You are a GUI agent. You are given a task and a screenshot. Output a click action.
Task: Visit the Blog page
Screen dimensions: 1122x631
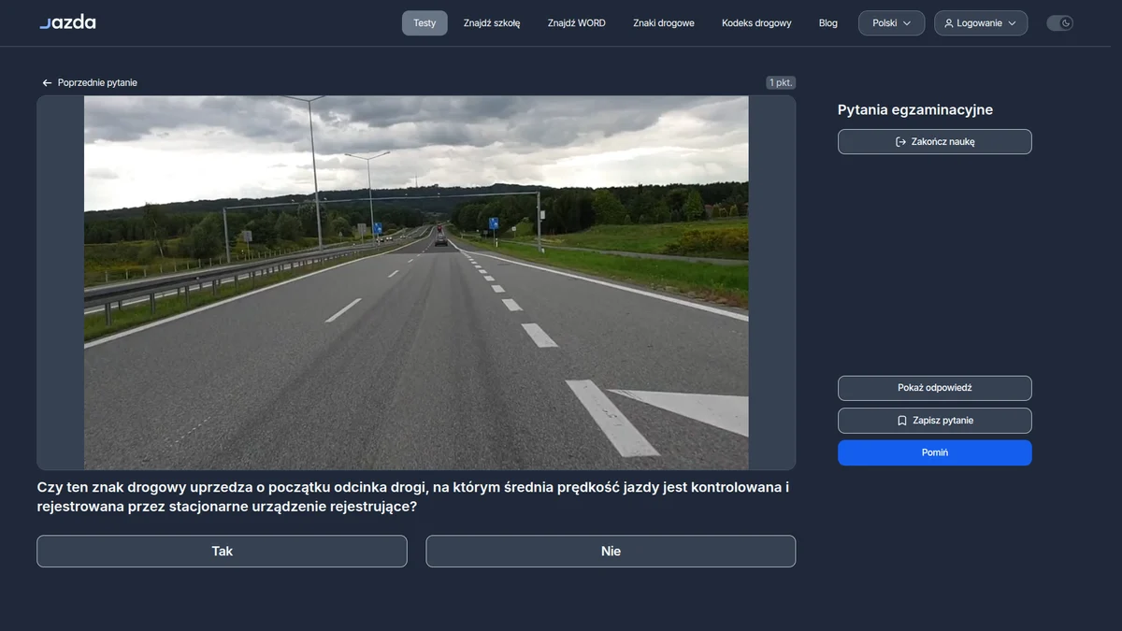828,23
